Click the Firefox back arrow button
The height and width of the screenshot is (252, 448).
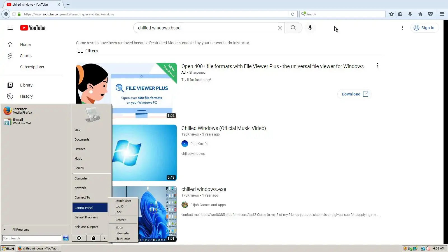click(6, 14)
